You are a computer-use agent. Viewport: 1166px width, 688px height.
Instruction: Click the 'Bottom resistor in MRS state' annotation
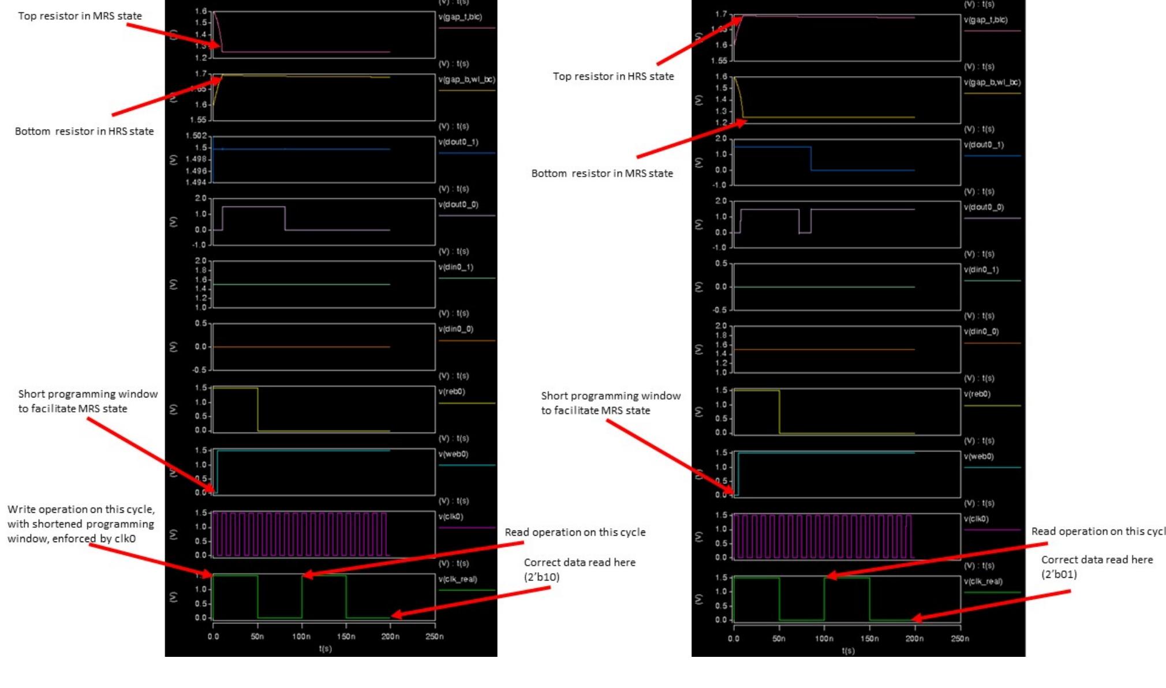point(601,174)
